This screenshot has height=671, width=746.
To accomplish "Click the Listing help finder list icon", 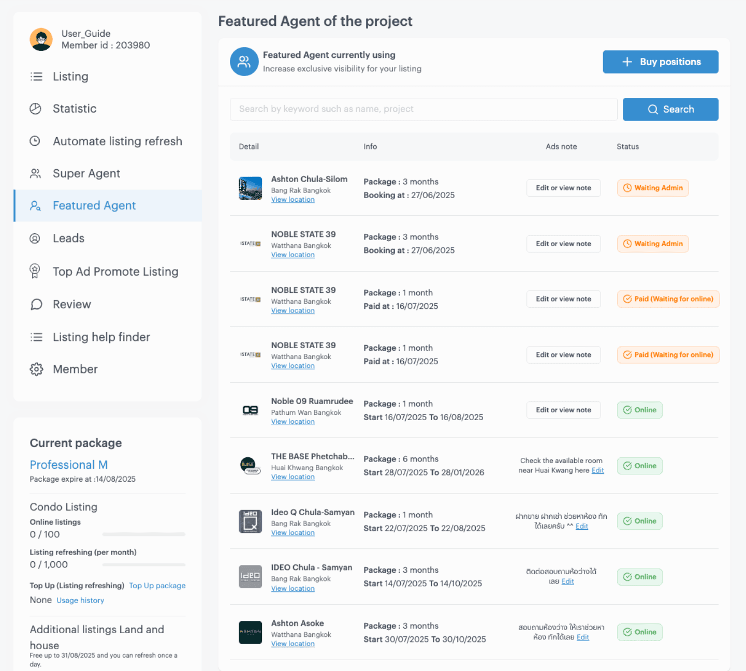I will (x=36, y=337).
